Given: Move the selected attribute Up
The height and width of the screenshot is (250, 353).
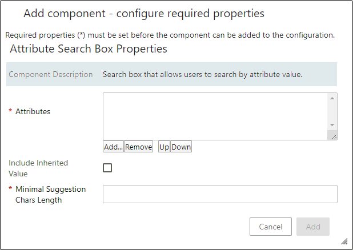Looking at the screenshot, I should (x=164, y=147).
